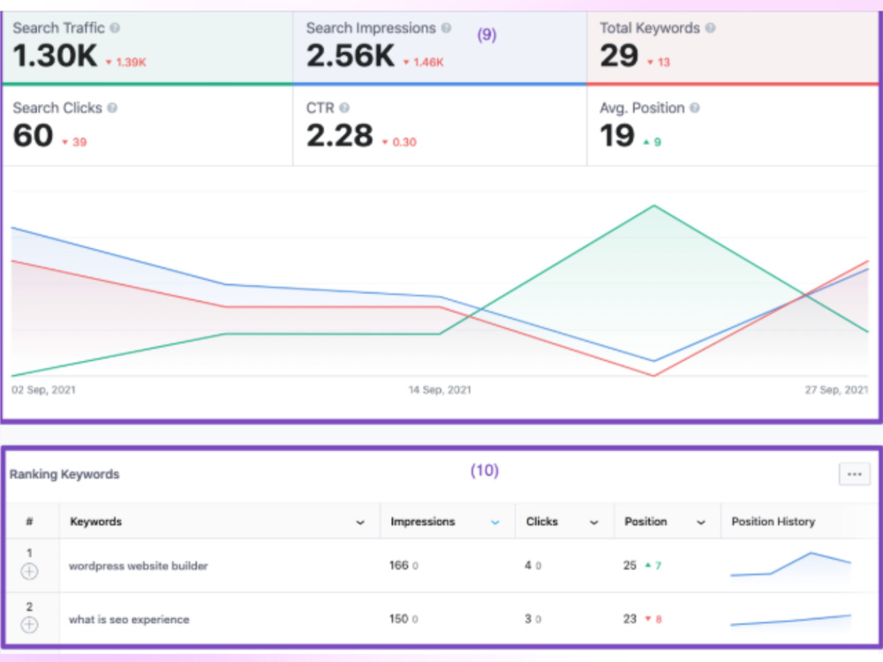Click the 27 Sep, 2021 axis label
883x662 pixels.
tap(836, 389)
